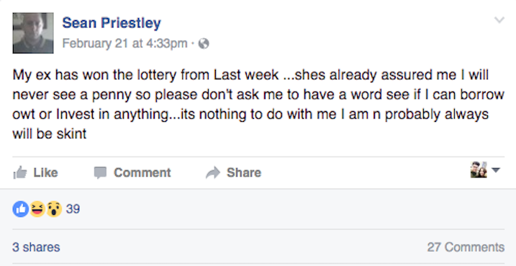Viewport: 516px width, 266px height.
Task: Click the globe public privacy icon
Action: 204,43
